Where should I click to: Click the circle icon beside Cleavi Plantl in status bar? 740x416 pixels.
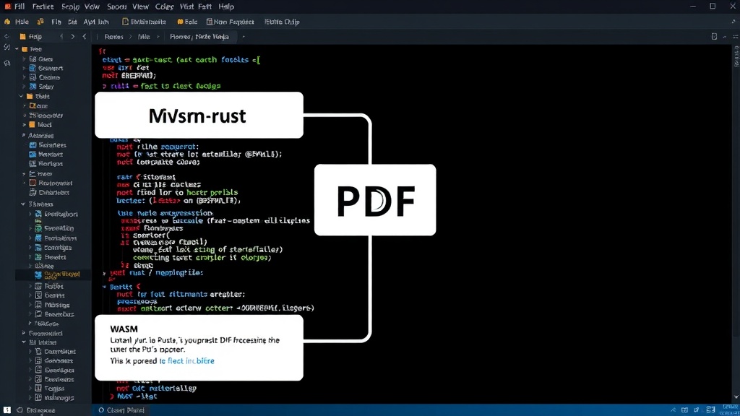pyautogui.click(x=101, y=410)
